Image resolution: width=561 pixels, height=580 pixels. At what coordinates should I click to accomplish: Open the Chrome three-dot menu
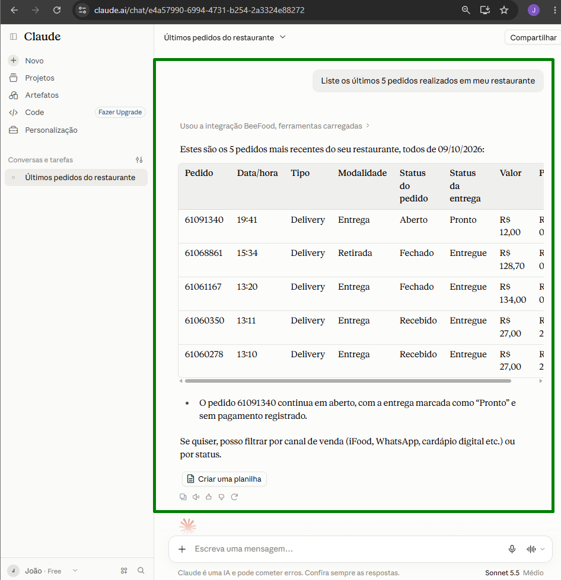[x=554, y=10]
